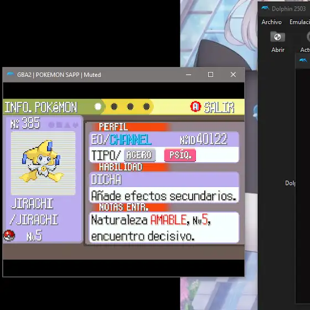Open the Archivo menu in Dolphin
The width and height of the screenshot is (310, 310).
(271, 22)
